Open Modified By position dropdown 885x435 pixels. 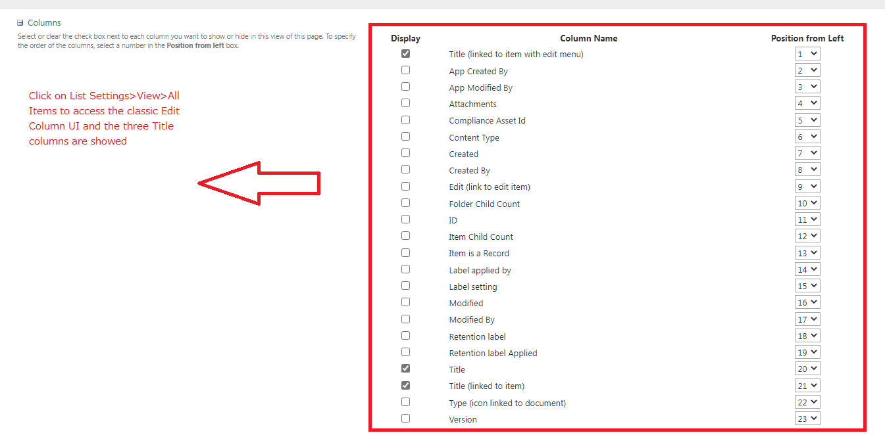point(807,319)
